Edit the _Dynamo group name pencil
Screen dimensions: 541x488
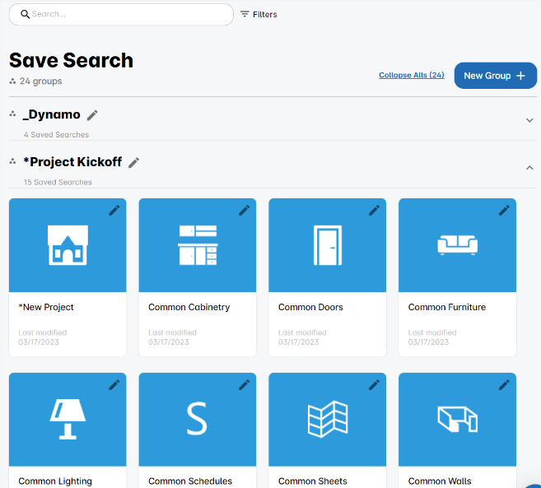click(92, 115)
